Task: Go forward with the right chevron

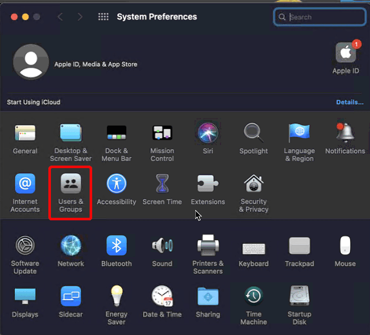Action: [80, 17]
